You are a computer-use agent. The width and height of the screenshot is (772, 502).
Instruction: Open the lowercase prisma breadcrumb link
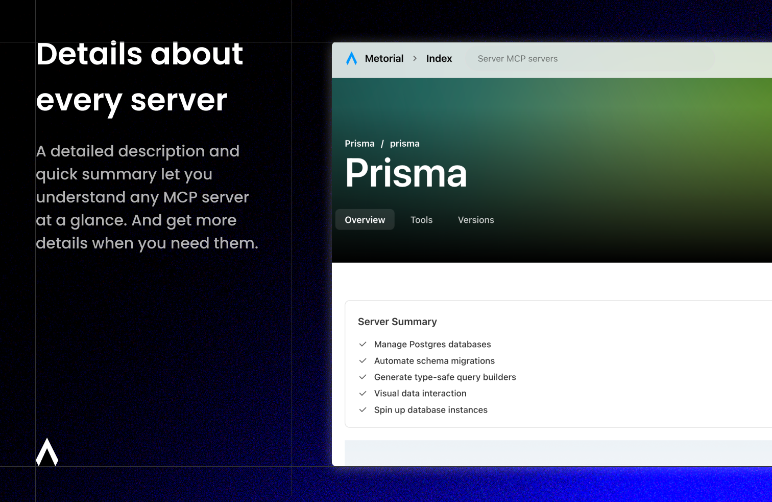coord(405,144)
